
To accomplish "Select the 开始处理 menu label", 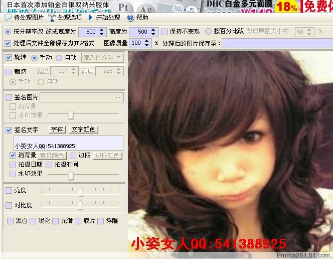I will coord(108,18).
